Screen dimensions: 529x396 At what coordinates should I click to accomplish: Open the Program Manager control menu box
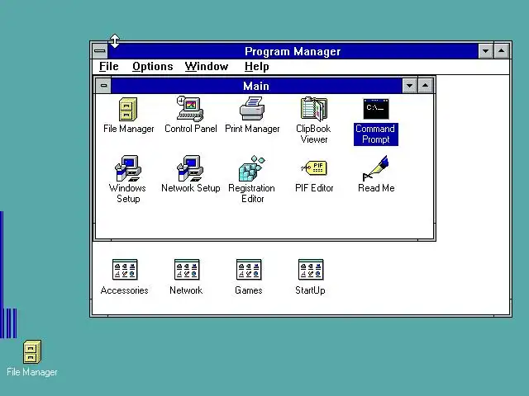(99, 51)
